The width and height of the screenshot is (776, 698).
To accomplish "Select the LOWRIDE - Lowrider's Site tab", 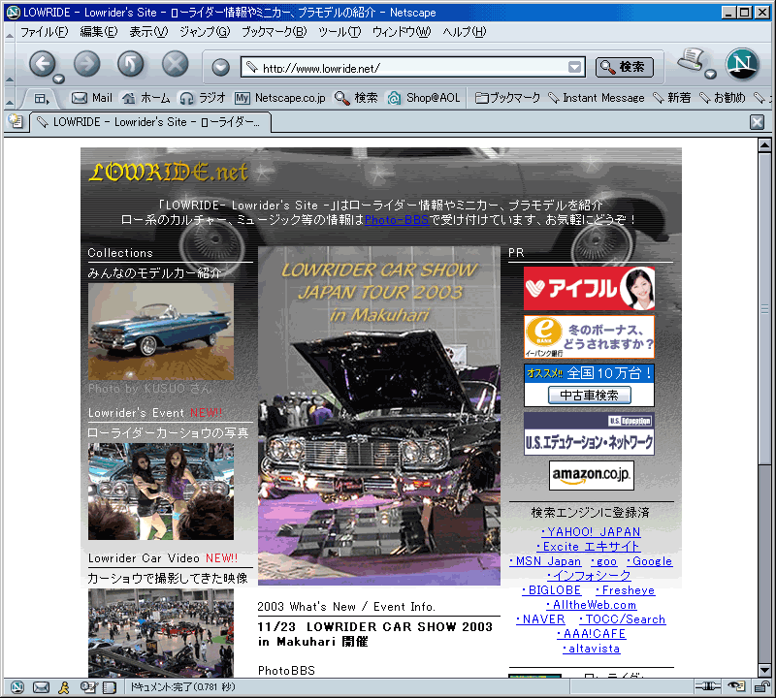I will click(x=150, y=122).
